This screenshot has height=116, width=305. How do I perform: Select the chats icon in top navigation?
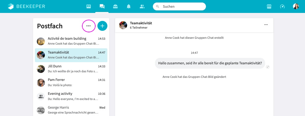pos(102,6)
